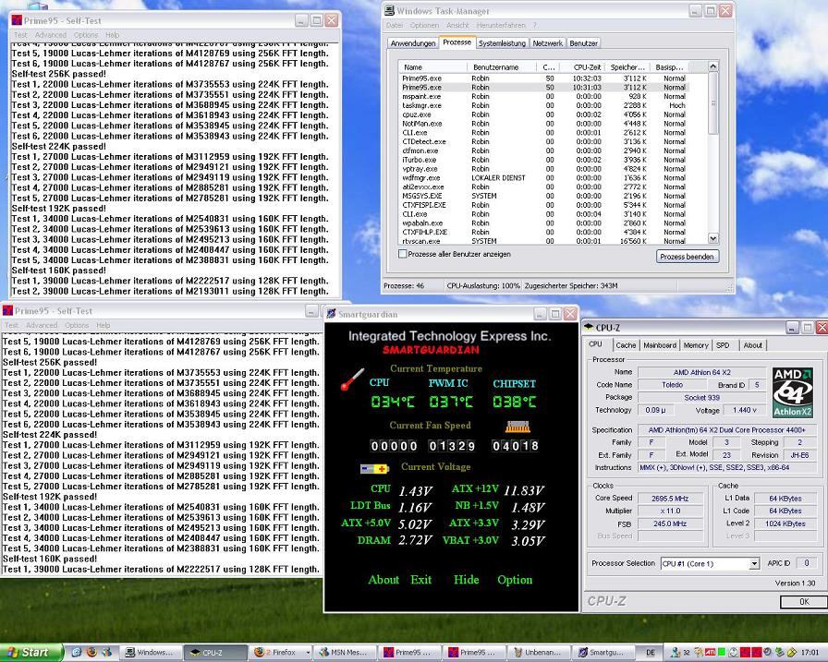
Task: Select the mspaint.exe process row
Action: [544, 97]
